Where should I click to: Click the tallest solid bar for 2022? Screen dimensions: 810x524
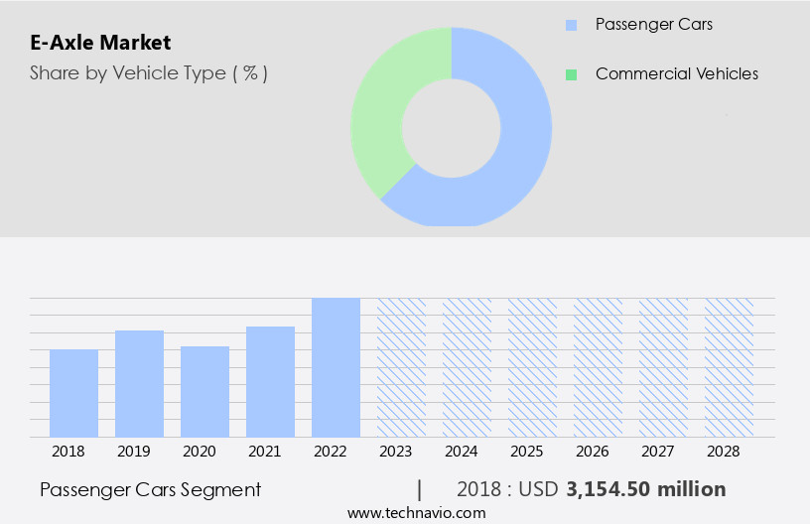click(x=336, y=367)
